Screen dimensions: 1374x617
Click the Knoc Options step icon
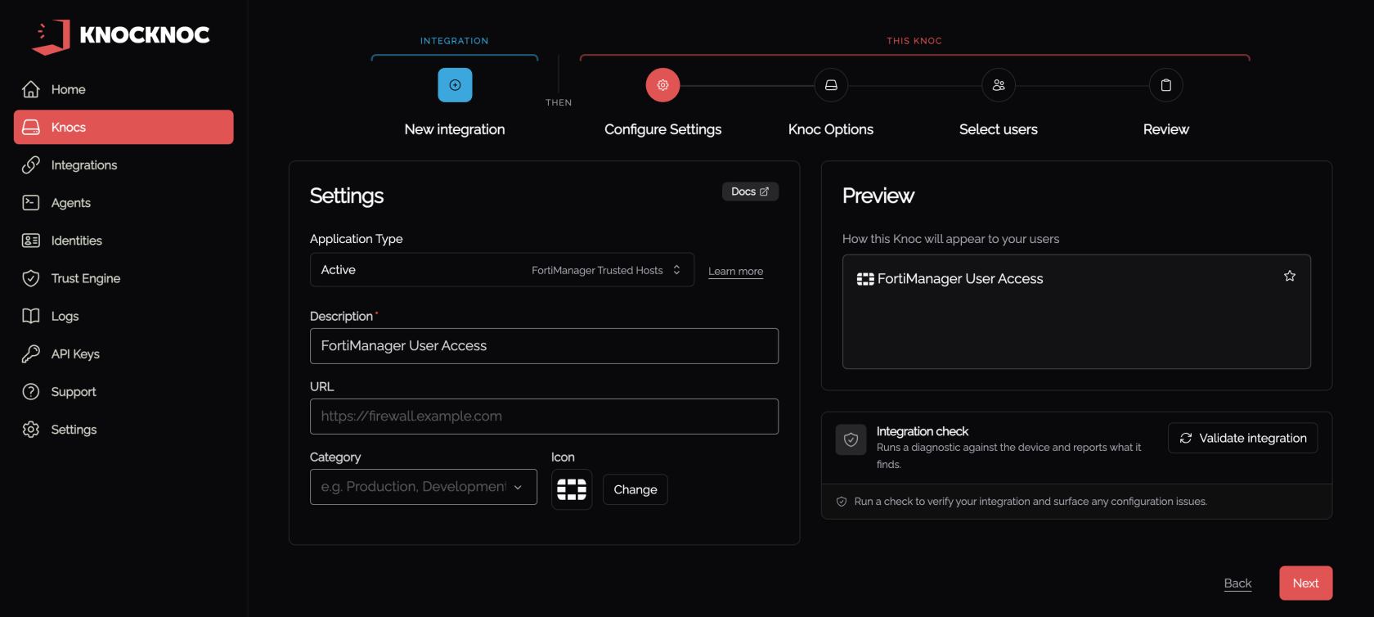831,85
